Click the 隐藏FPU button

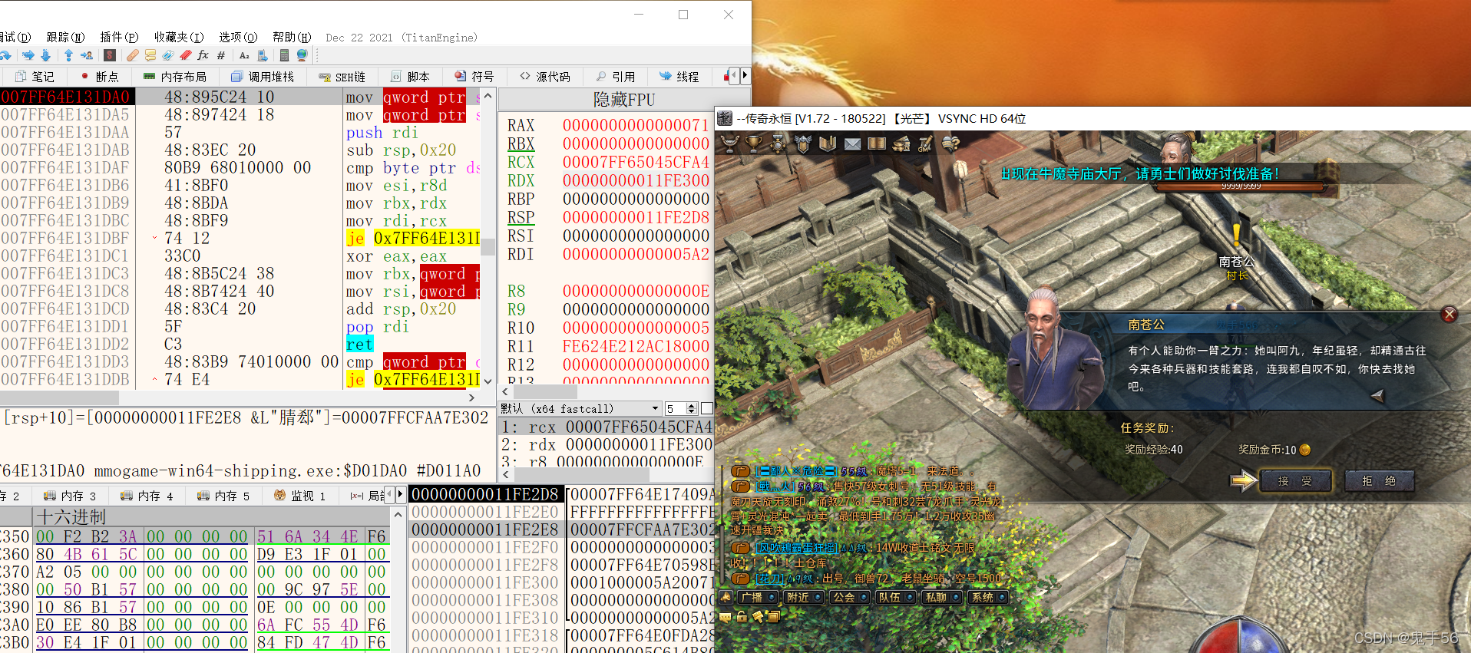[623, 100]
